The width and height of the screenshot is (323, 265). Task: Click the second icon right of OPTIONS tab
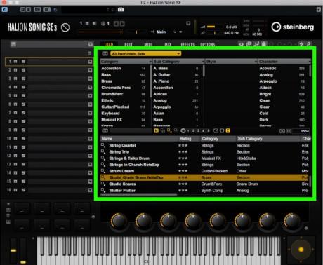[249, 44]
